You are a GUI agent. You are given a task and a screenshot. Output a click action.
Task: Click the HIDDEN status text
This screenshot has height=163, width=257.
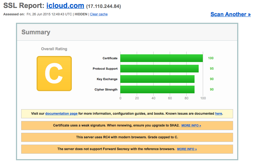(x=81, y=14)
